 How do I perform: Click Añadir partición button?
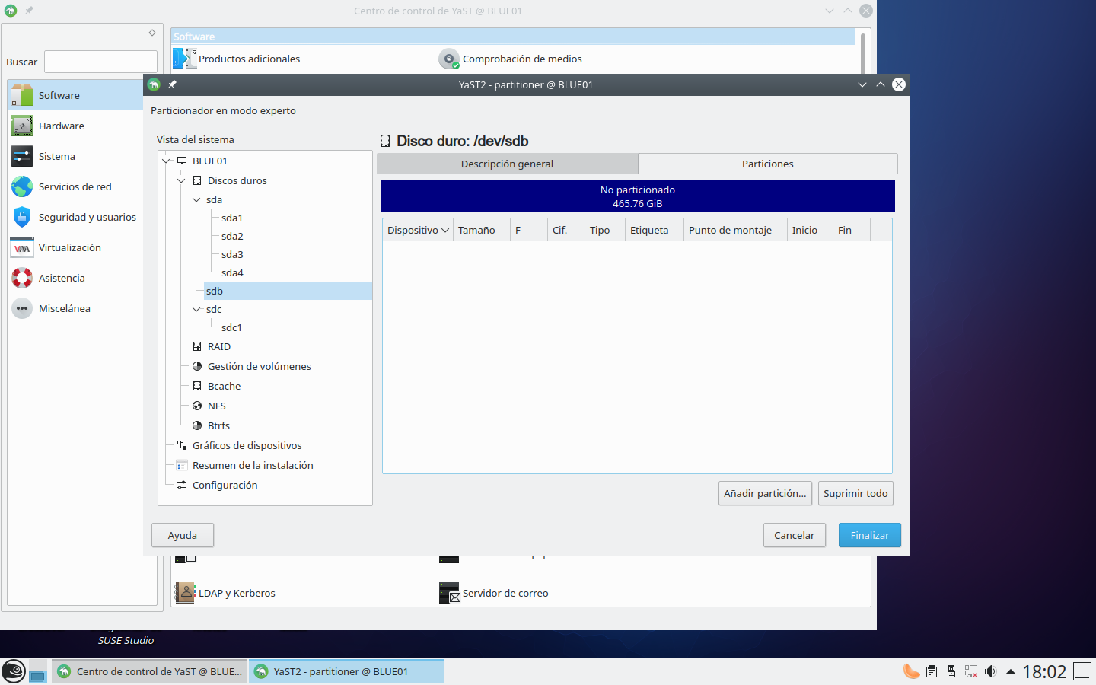point(765,493)
